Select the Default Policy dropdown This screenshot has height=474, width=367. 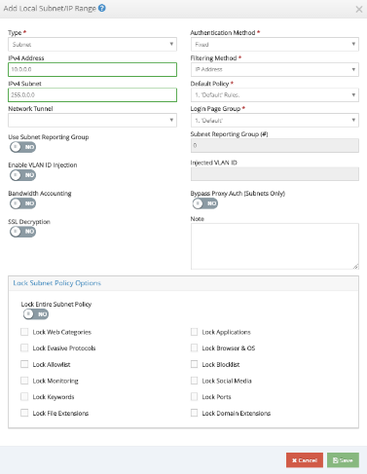275,94
